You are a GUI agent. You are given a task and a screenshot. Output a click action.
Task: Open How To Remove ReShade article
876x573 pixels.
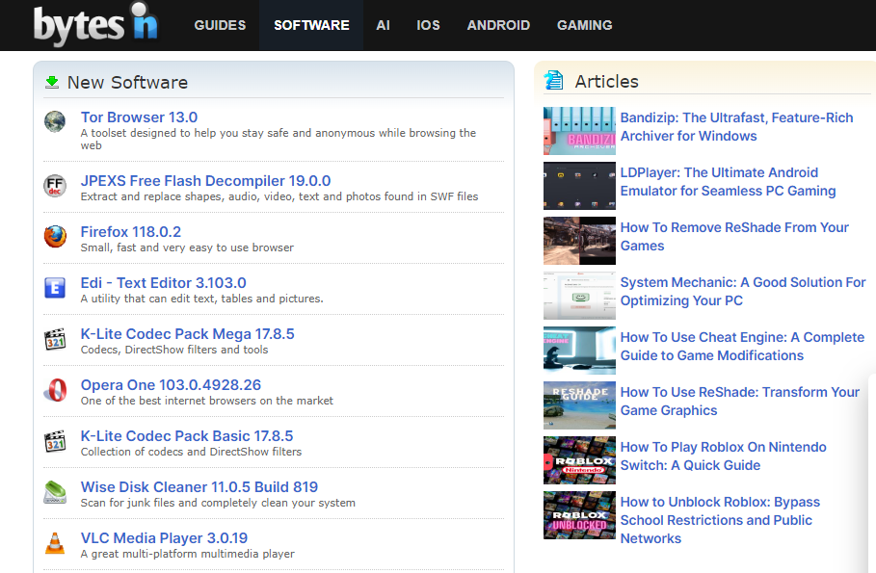click(734, 236)
